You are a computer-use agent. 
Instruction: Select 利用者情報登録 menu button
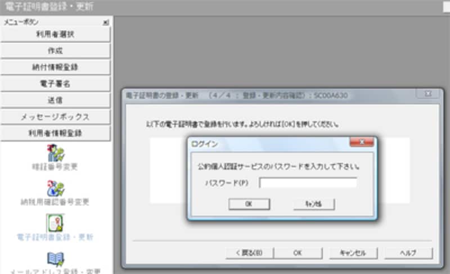tap(55, 133)
